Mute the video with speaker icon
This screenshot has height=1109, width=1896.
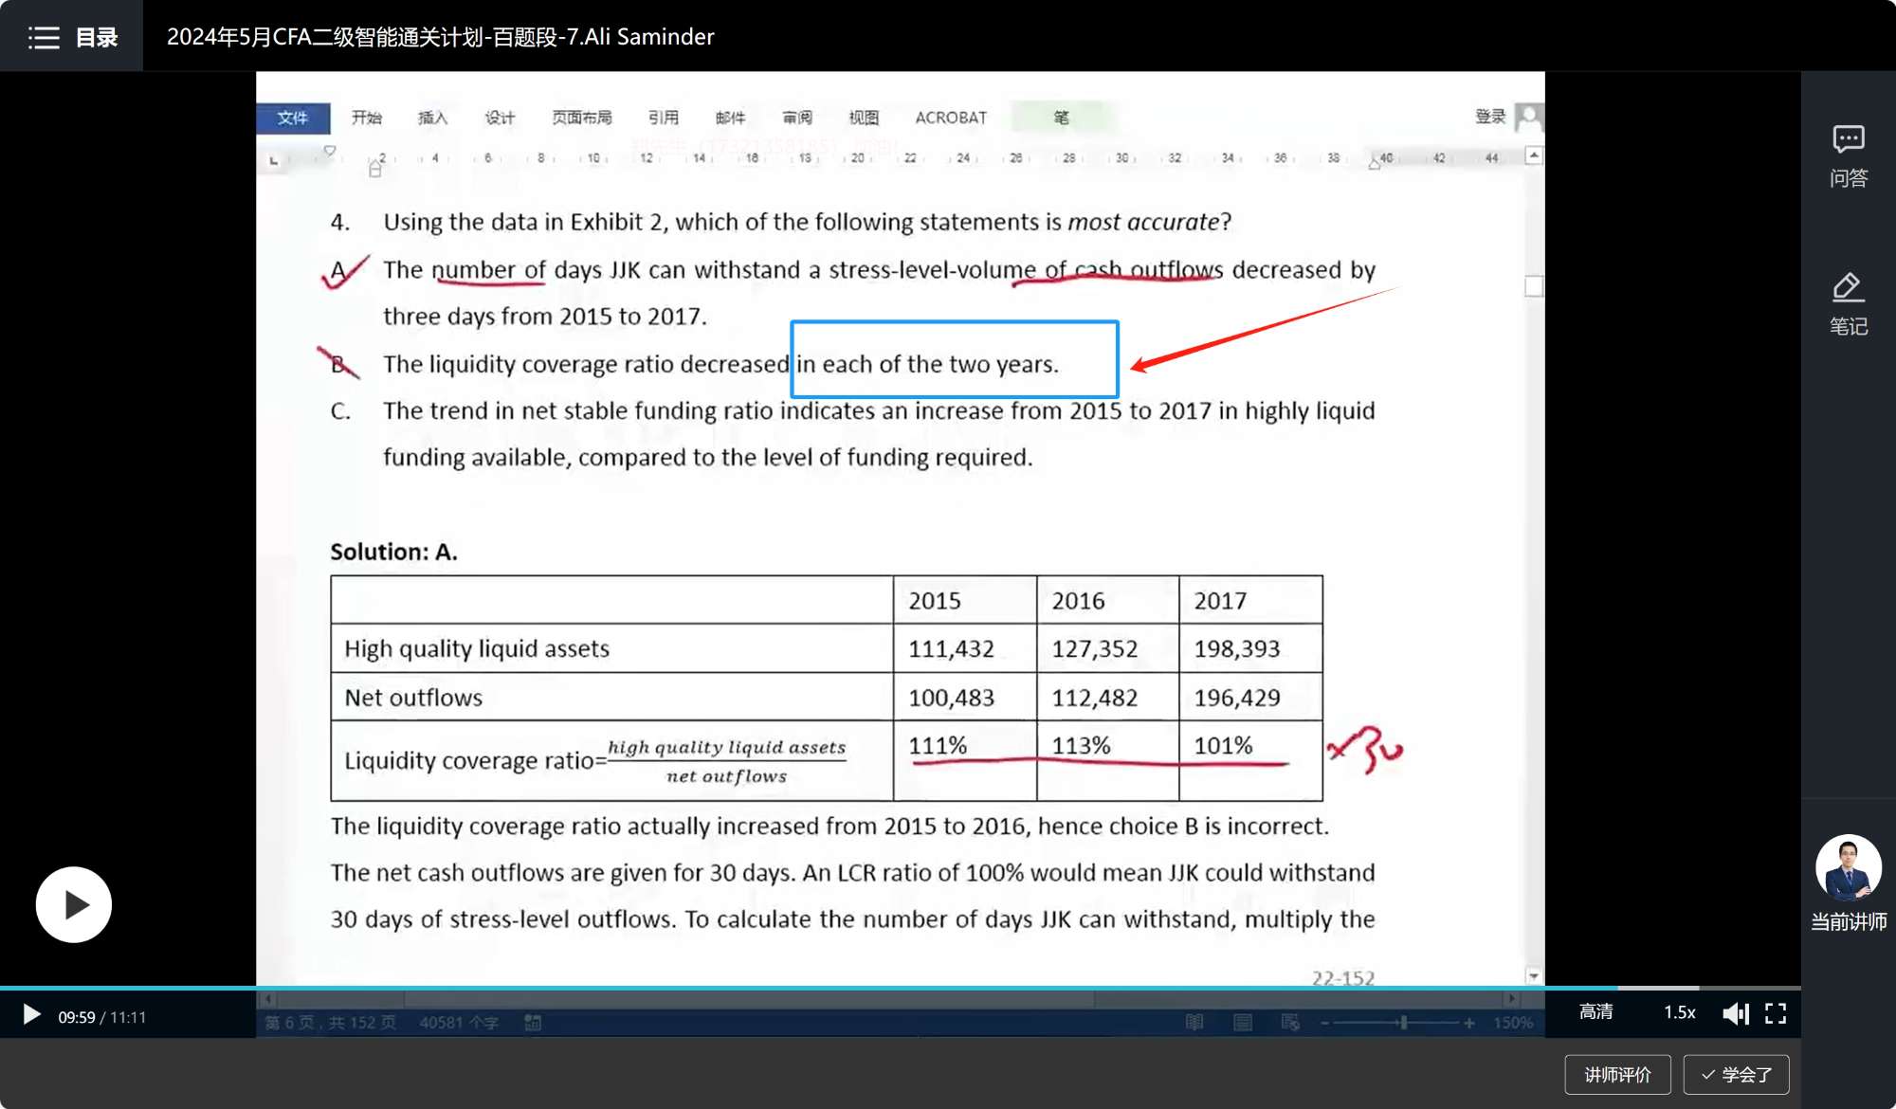pyautogui.click(x=1734, y=1013)
